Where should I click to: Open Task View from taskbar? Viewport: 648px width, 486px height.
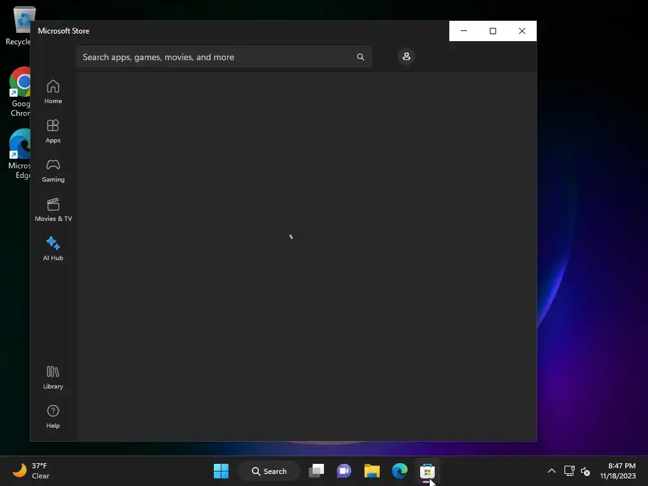click(316, 471)
